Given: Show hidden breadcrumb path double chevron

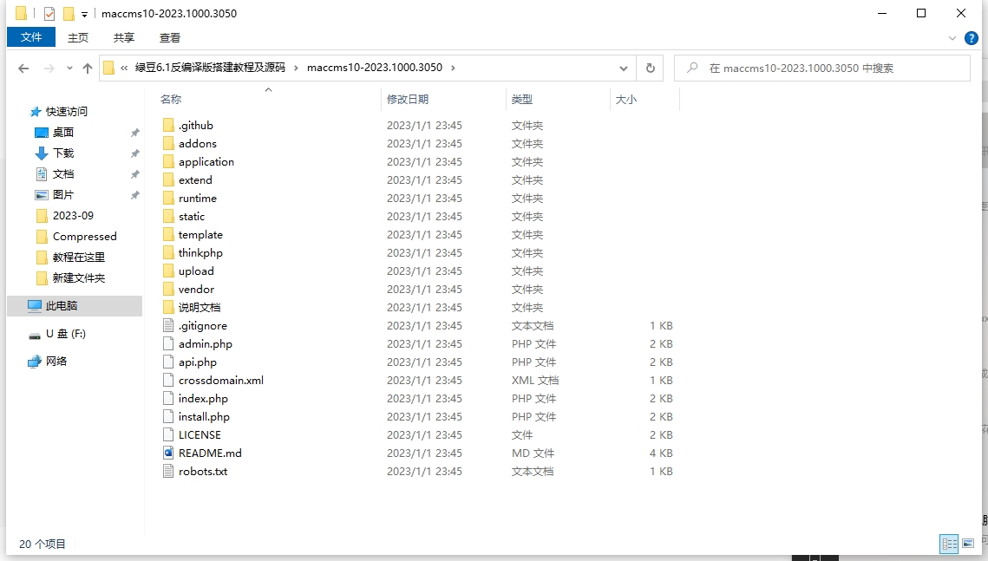Looking at the screenshot, I should pyautogui.click(x=124, y=68).
